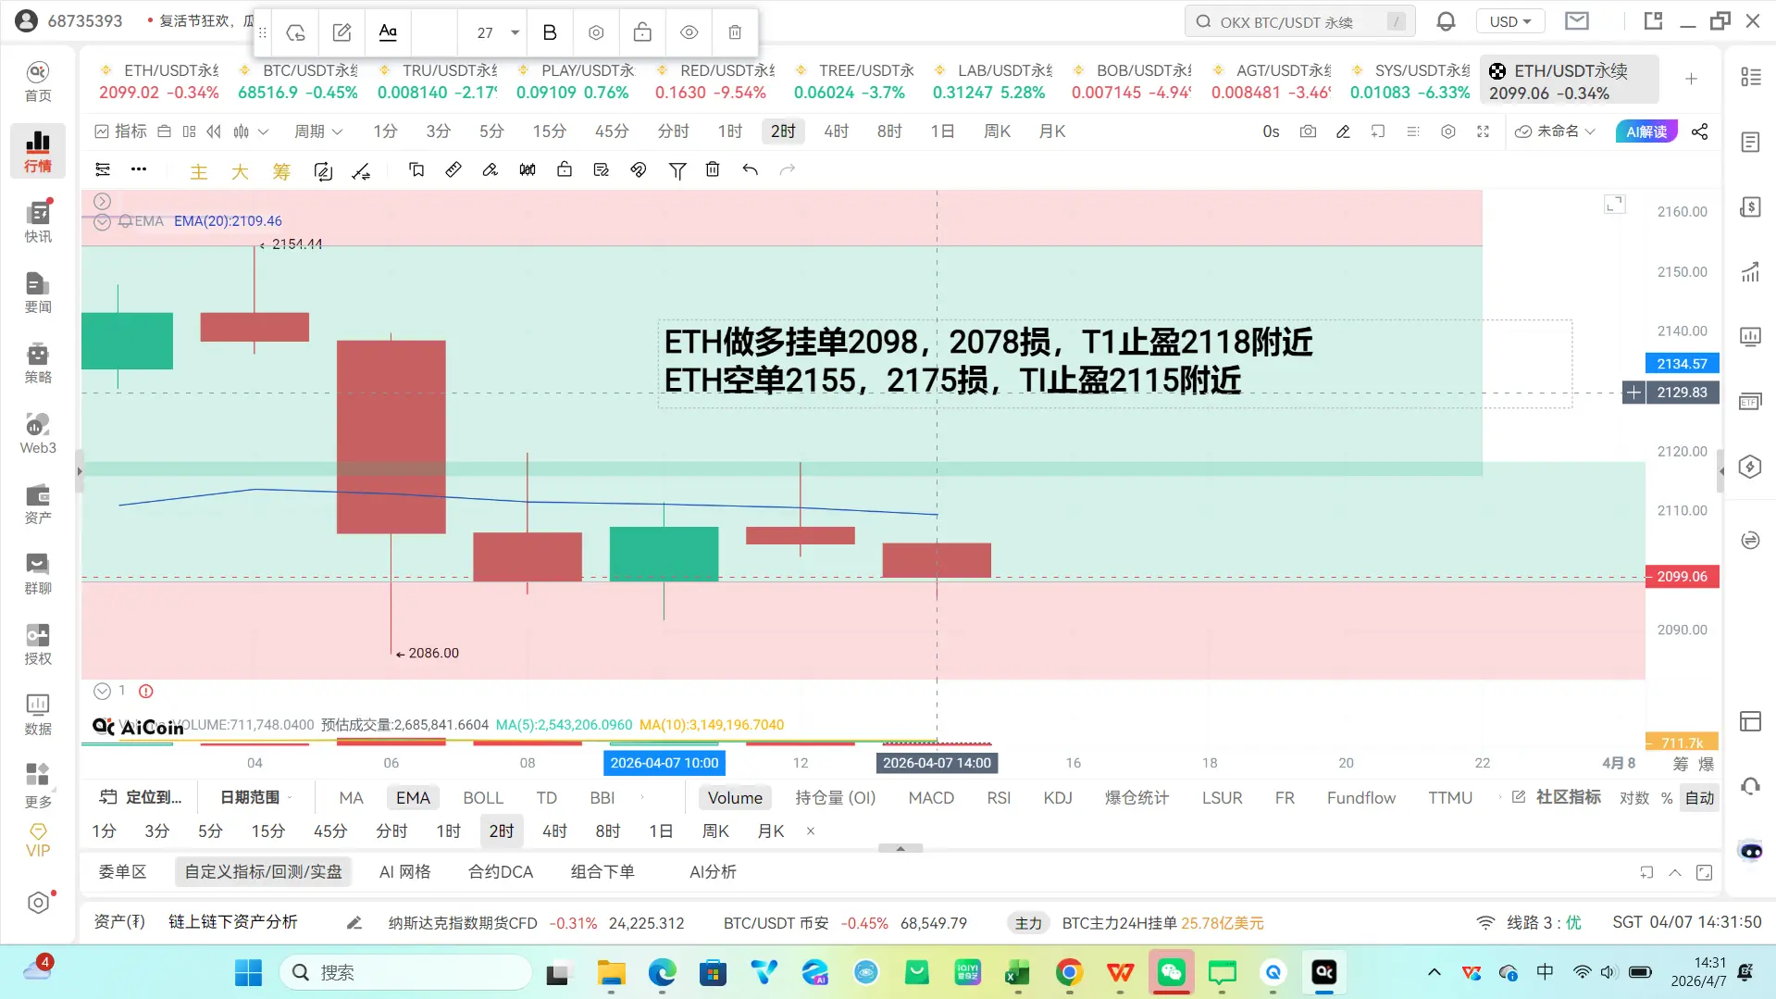Open the USD currency dropdown
This screenshot has height=999, width=1776.
(1510, 21)
